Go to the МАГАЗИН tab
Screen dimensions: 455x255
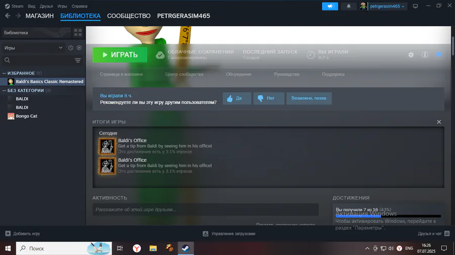click(x=39, y=16)
